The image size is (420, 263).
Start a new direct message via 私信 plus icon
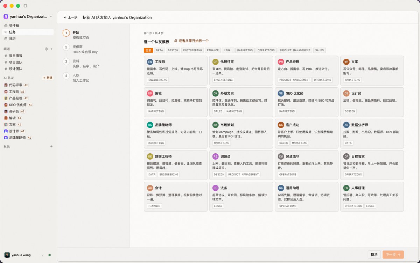pyautogui.click(x=51, y=147)
